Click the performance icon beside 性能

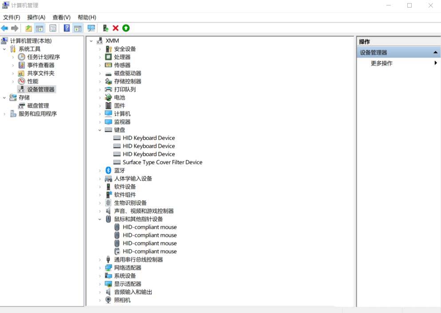pos(21,81)
